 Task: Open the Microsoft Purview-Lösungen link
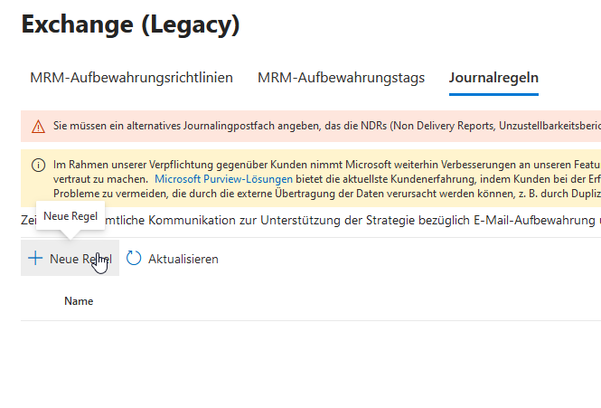pos(223,180)
